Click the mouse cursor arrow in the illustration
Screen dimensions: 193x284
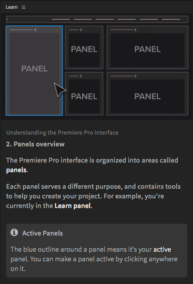pos(60,90)
